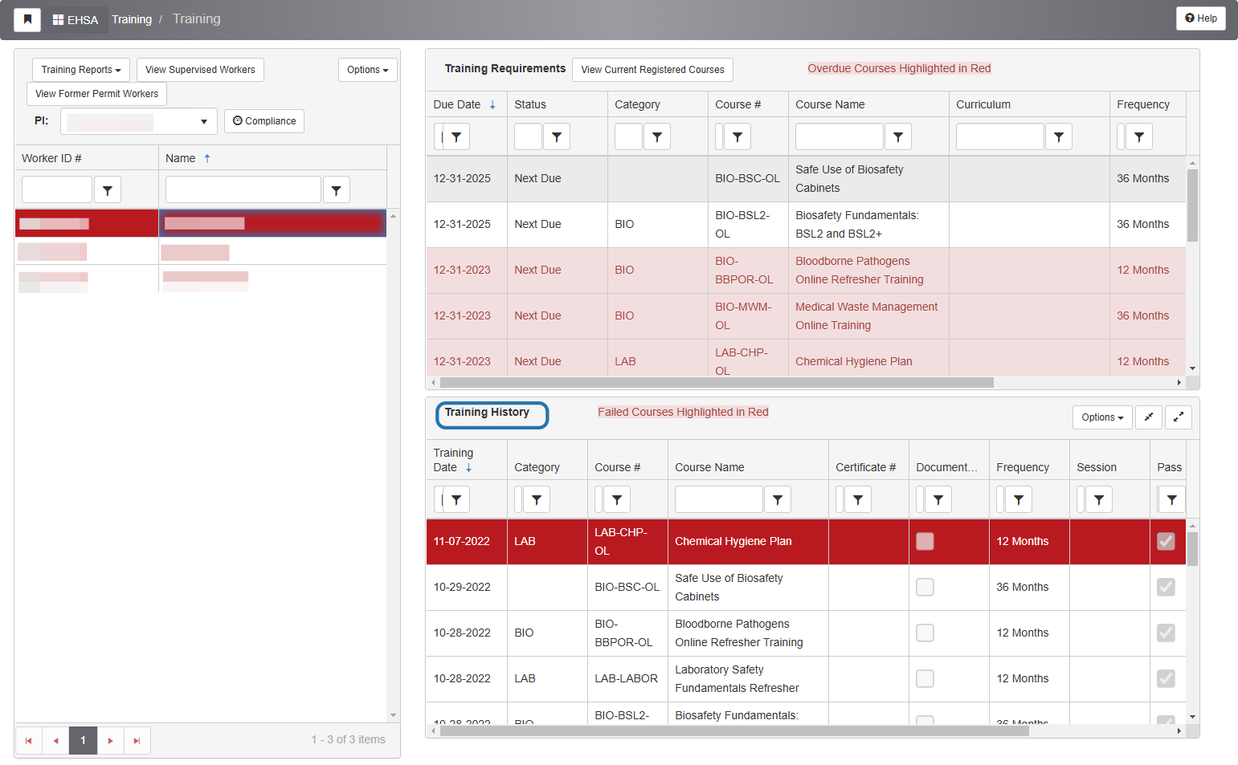The height and width of the screenshot is (765, 1238).
Task: Open the worker panel Options dropdown
Action: (x=368, y=70)
